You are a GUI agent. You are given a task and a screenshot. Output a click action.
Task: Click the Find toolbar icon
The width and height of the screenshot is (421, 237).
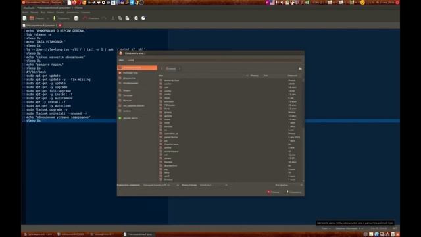(x=136, y=18)
